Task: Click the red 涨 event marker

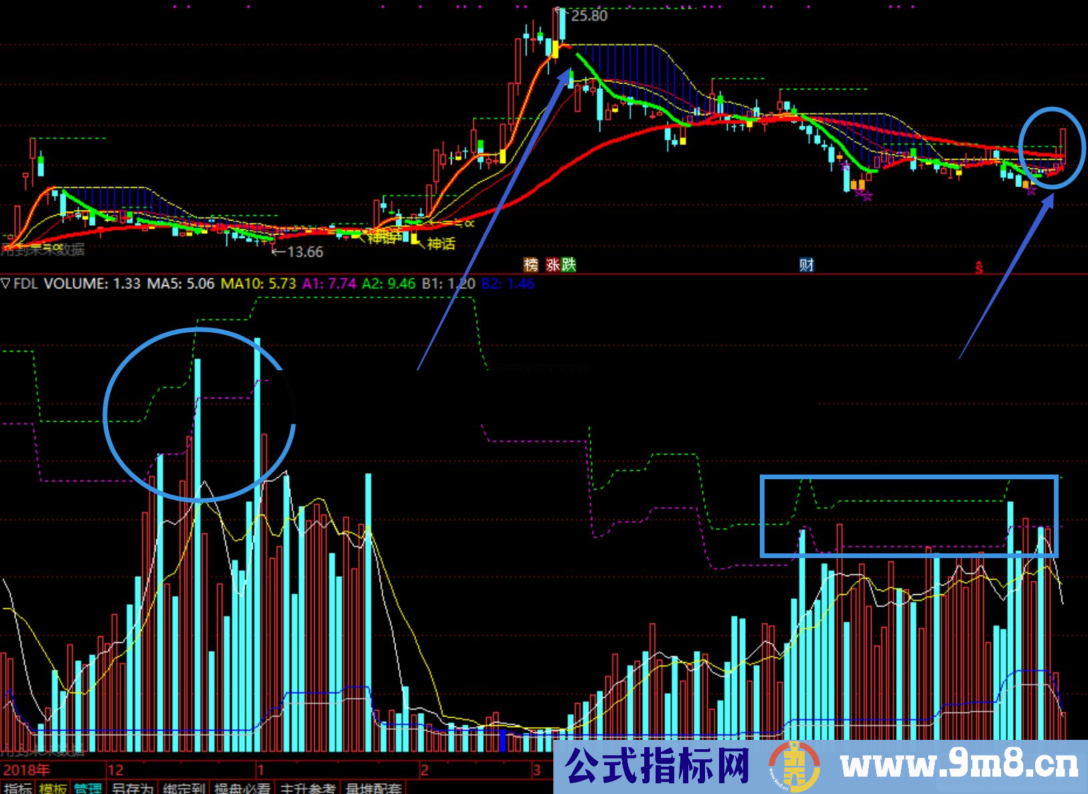Action: tap(553, 265)
